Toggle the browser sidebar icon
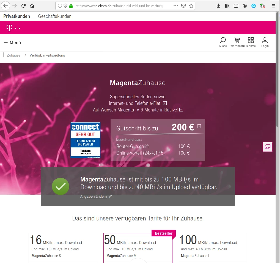The width and height of the screenshot is (280, 263). 236,6
